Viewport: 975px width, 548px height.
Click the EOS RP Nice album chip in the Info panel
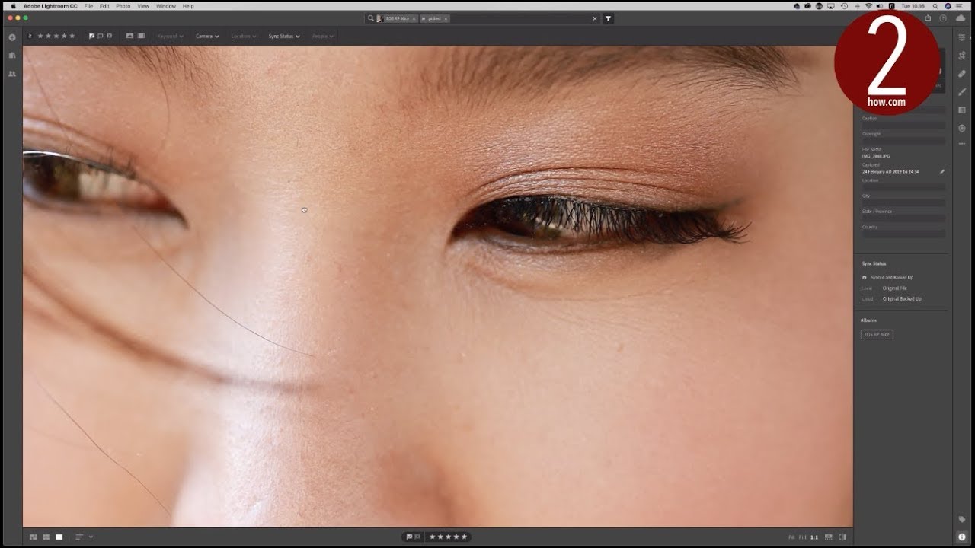877,334
